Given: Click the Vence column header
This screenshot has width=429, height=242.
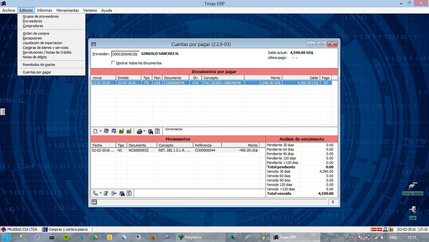Looking at the screenshot, I should 103,77.
